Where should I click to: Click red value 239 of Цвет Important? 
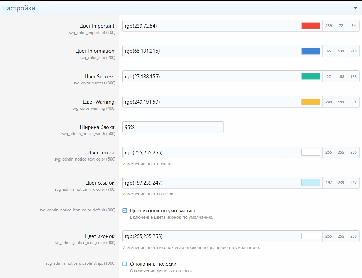click(x=329, y=26)
